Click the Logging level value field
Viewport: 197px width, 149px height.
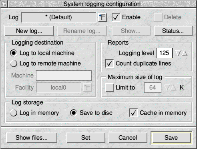tap(165, 53)
